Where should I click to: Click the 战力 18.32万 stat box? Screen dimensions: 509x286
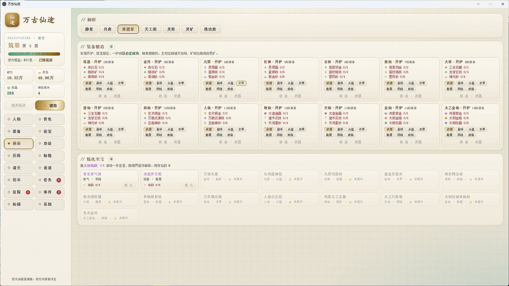click(19, 75)
